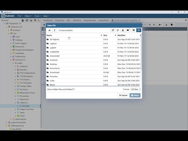Toggle Show hidden files and folders checkbox
The height and width of the screenshot is (141, 188).
click(74, 89)
